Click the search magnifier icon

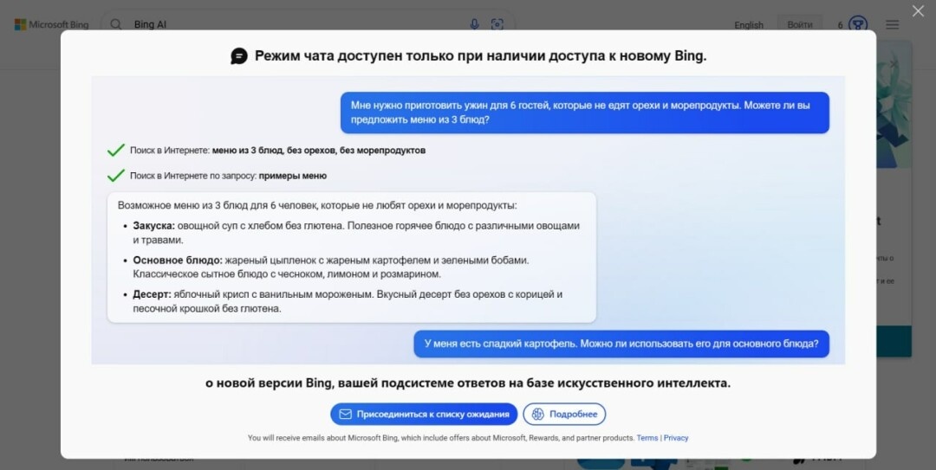tap(116, 24)
